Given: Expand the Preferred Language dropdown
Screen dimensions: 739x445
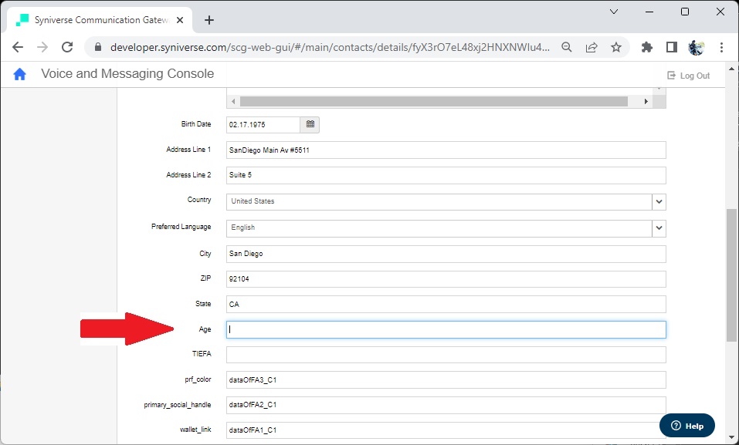Looking at the screenshot, I should click(x=659, y=228).
